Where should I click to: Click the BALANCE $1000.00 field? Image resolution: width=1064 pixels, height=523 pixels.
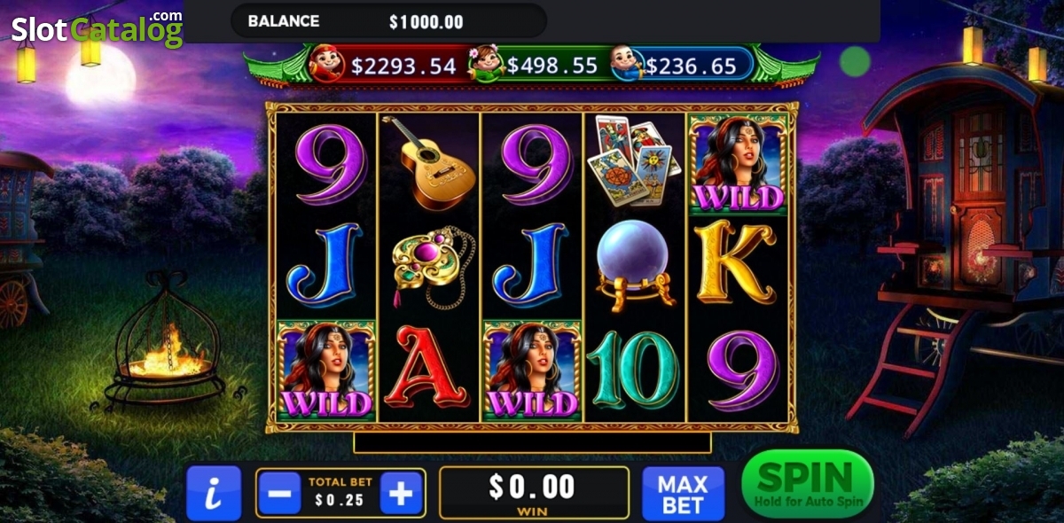pos(388,20)
